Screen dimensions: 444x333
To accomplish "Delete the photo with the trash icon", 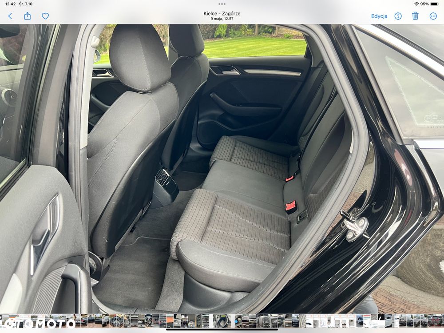I will click(x=415, y=16).
